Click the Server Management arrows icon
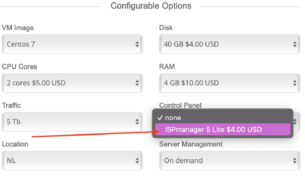305x184 pixels. [x=295, y=161]
